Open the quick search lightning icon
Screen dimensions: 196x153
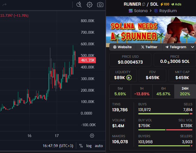point(79,5)
